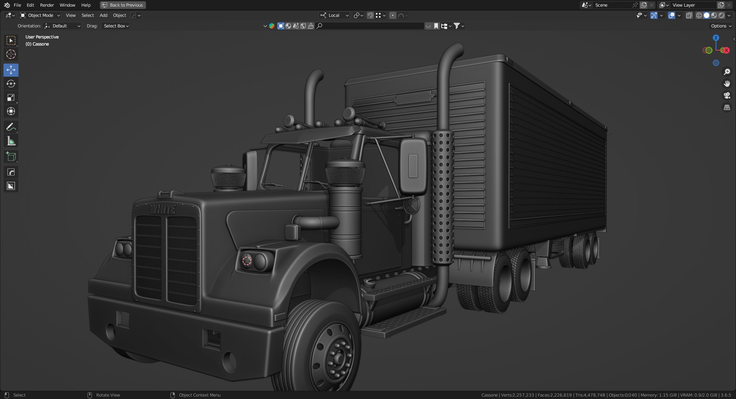
Task: Open the snapping elements dropdown
Action: click(x=381, y=15)
